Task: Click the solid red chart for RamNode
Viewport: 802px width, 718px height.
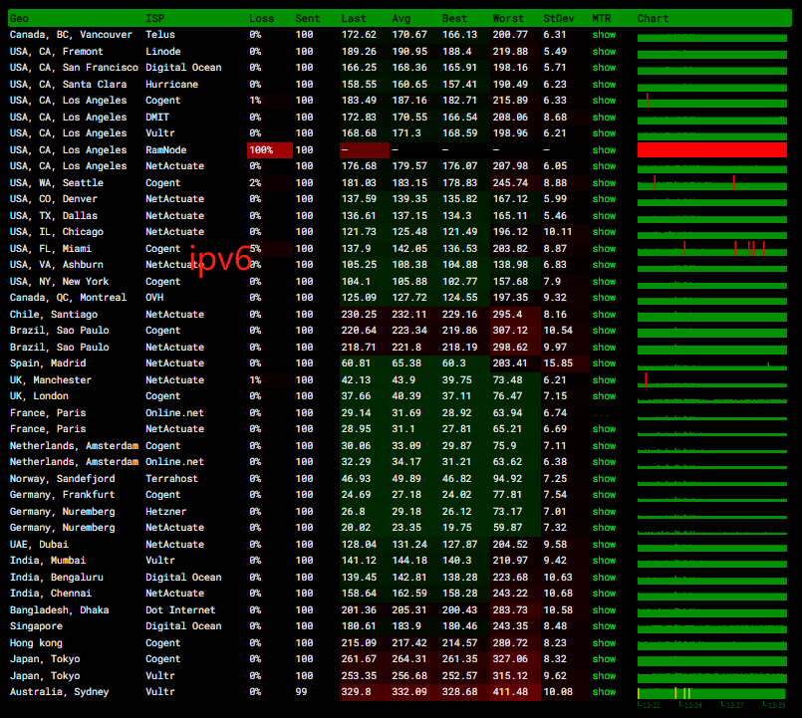Action: [712, 149]
